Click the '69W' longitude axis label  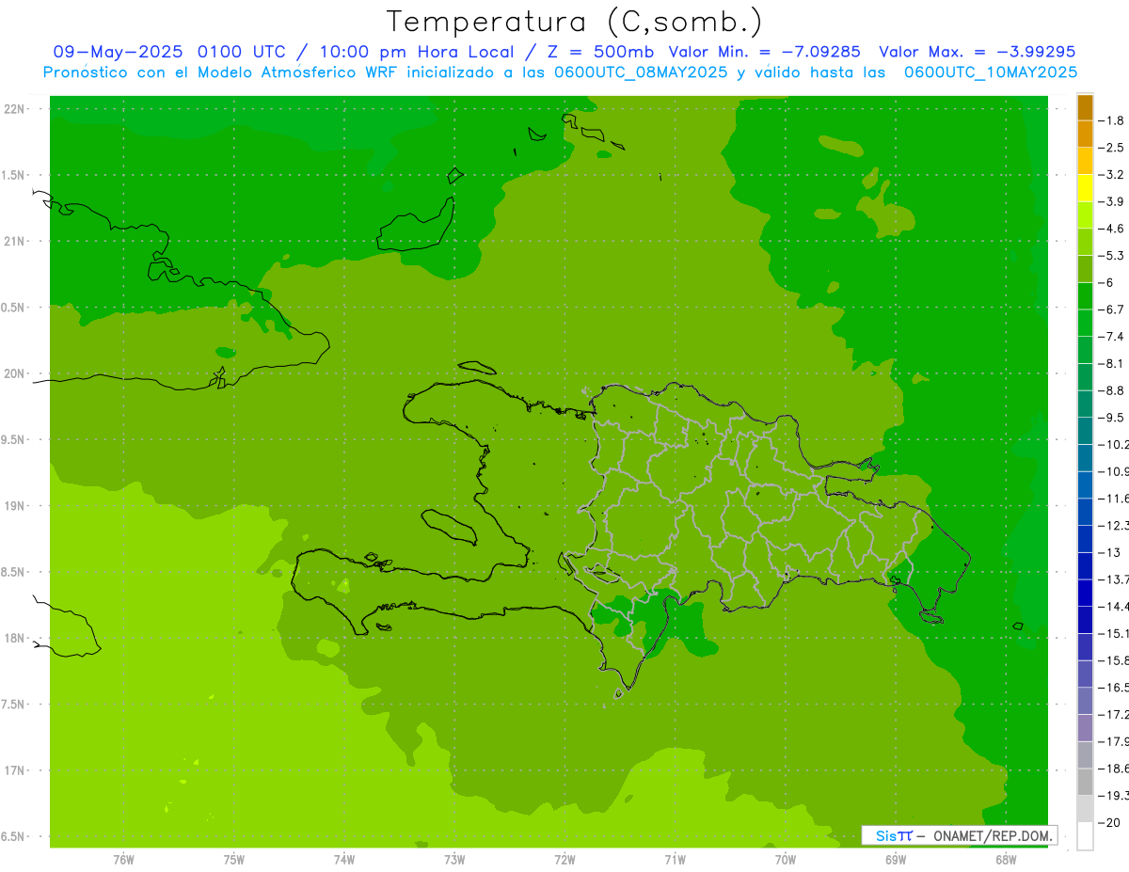click(896, 860)
